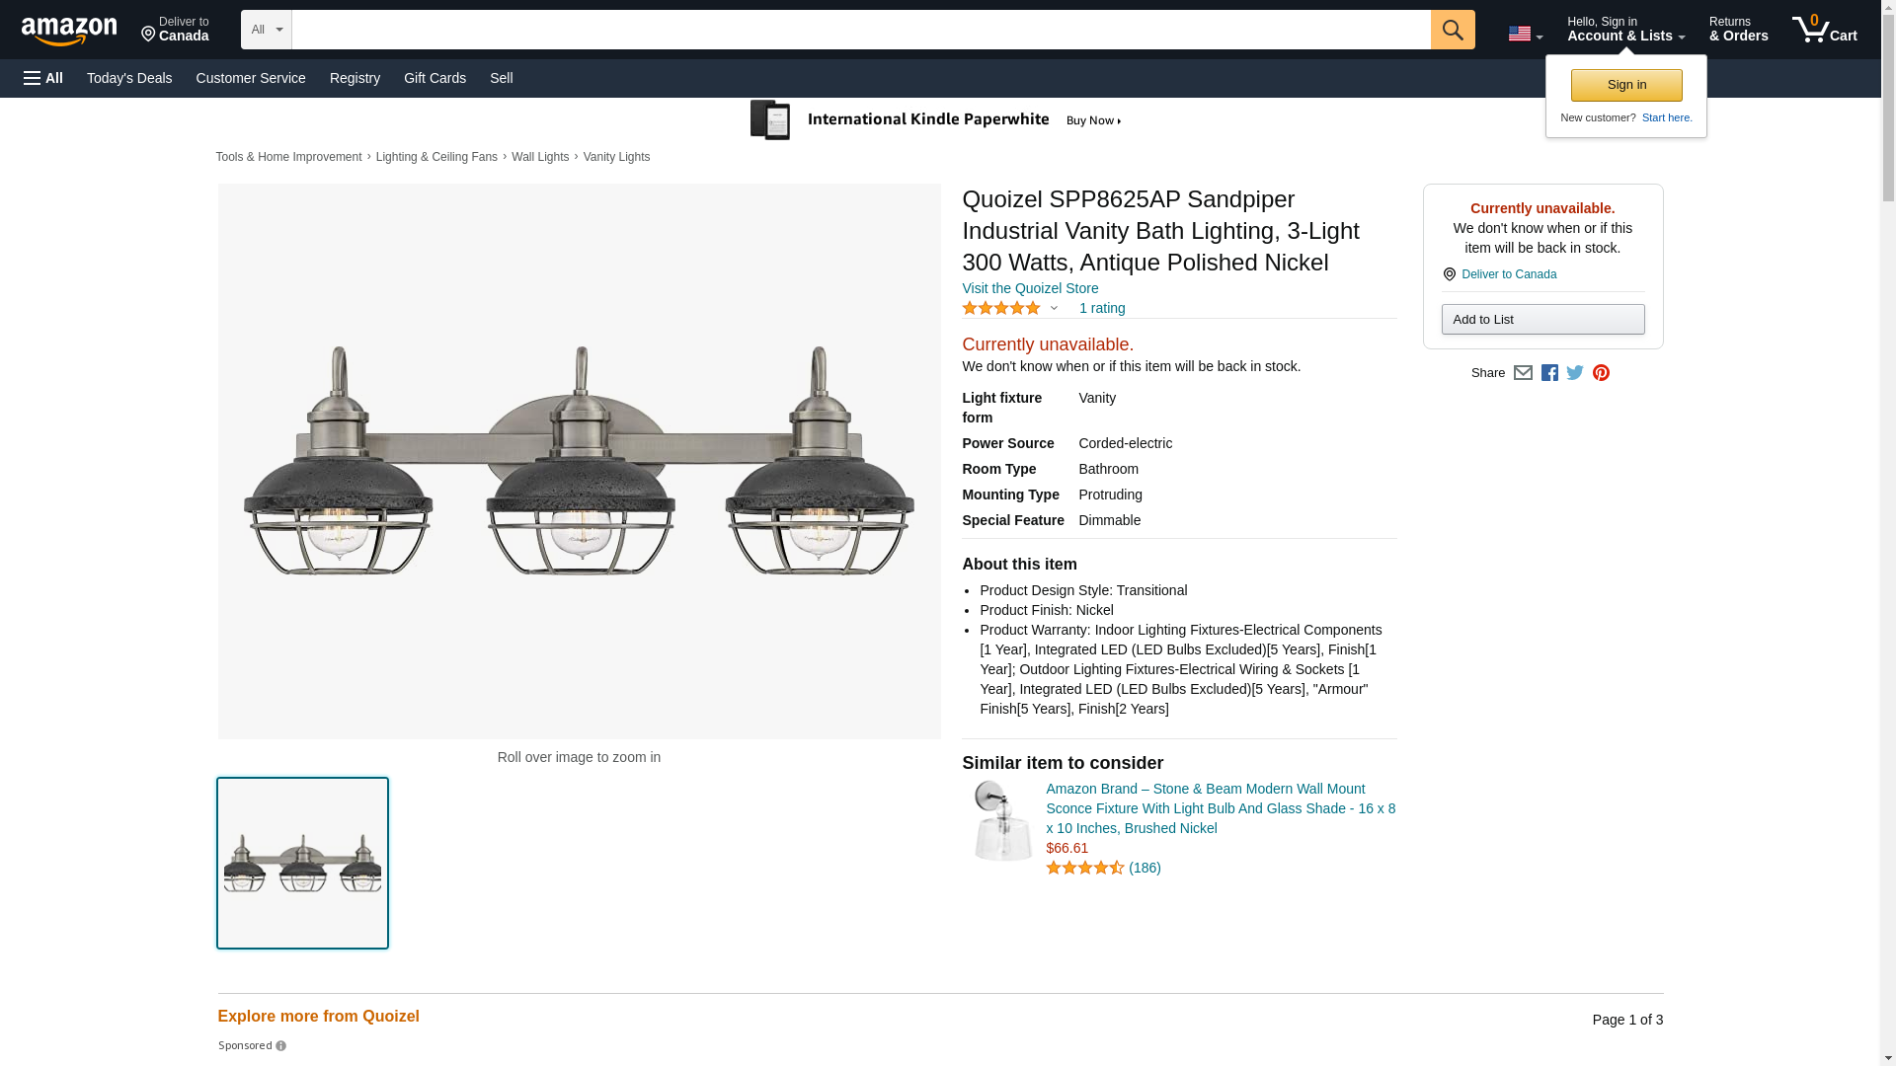The width and height of the screenshot is (1896, 1066).
Task: Click the sponsored info icon
Action: tap(281, 1046)
